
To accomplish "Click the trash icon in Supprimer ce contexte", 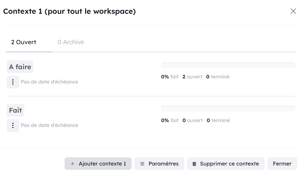I will tap(194, 164).
